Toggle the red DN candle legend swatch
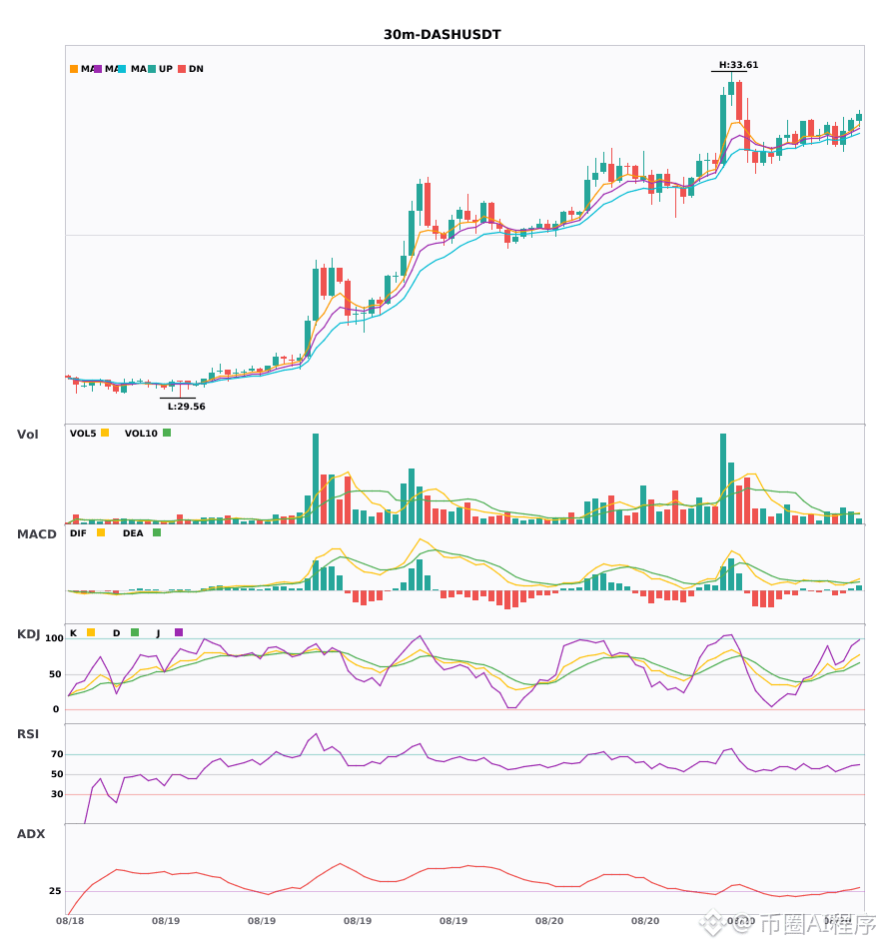The height and width of the screenshot is (949, 884). coord(182,69)
